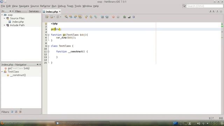Open the File menu
Viewport: 224px width, 126px height.
point(3,6)
